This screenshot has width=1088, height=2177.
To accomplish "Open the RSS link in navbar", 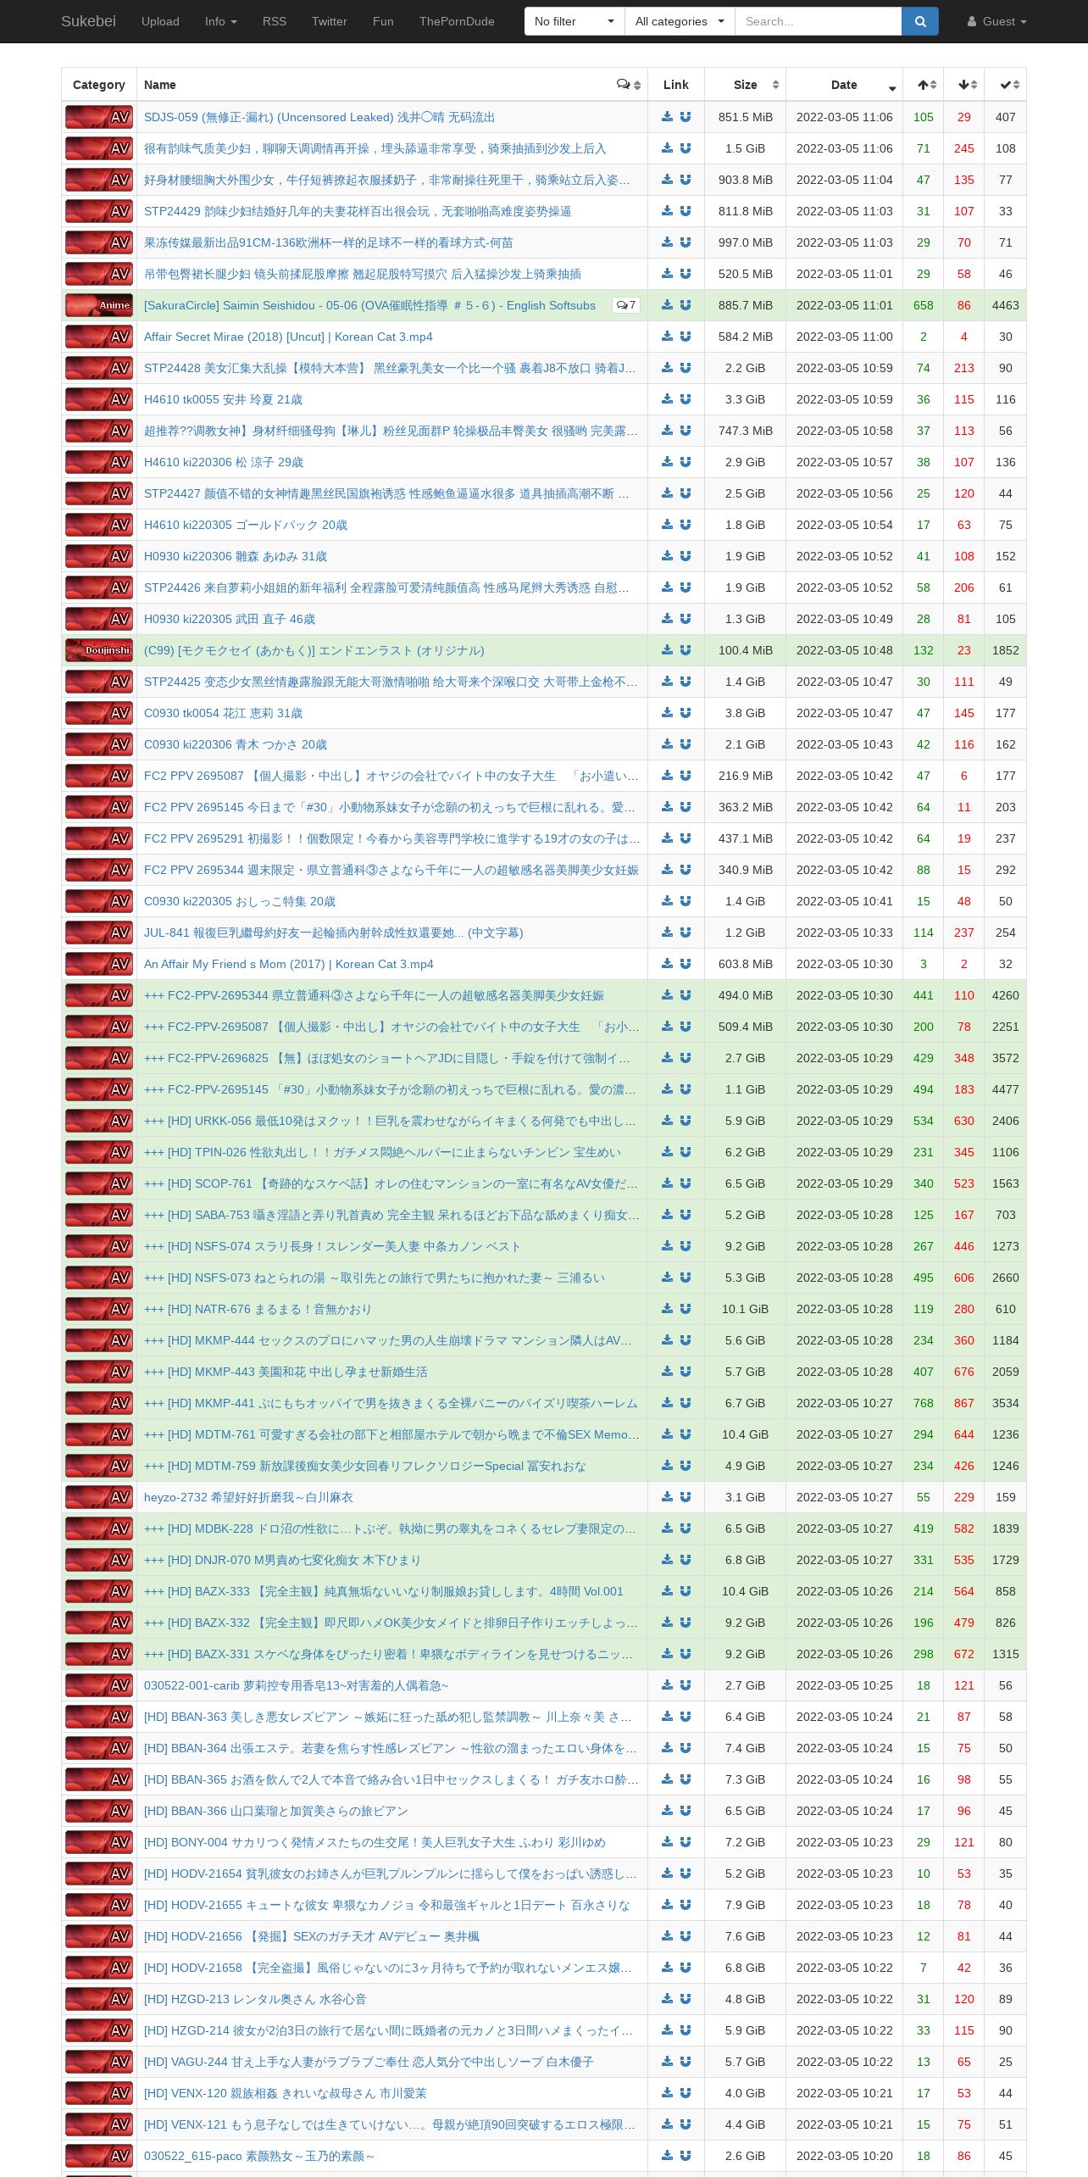I will 275,21.
